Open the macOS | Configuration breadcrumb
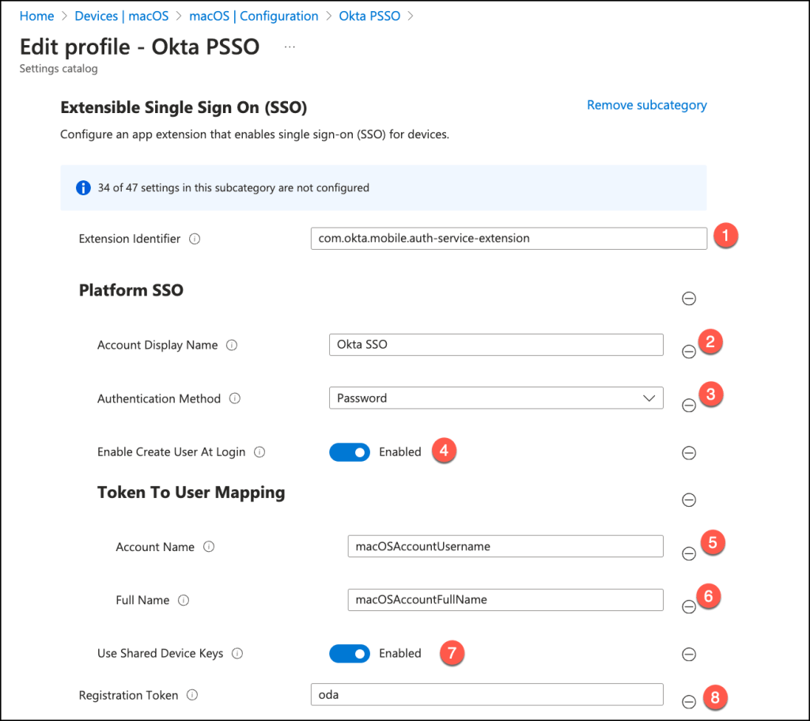Screen dimensions: 810x721 (254, 16)
